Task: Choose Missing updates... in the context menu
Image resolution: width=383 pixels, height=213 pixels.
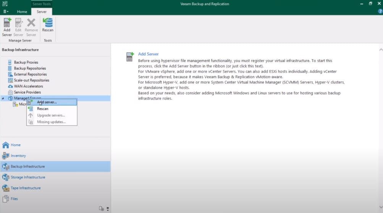Action: pos(52,122)
